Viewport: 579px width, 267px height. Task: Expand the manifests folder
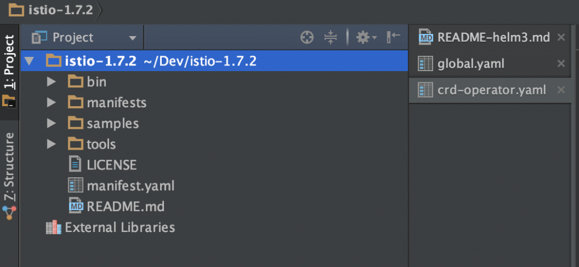51,103
